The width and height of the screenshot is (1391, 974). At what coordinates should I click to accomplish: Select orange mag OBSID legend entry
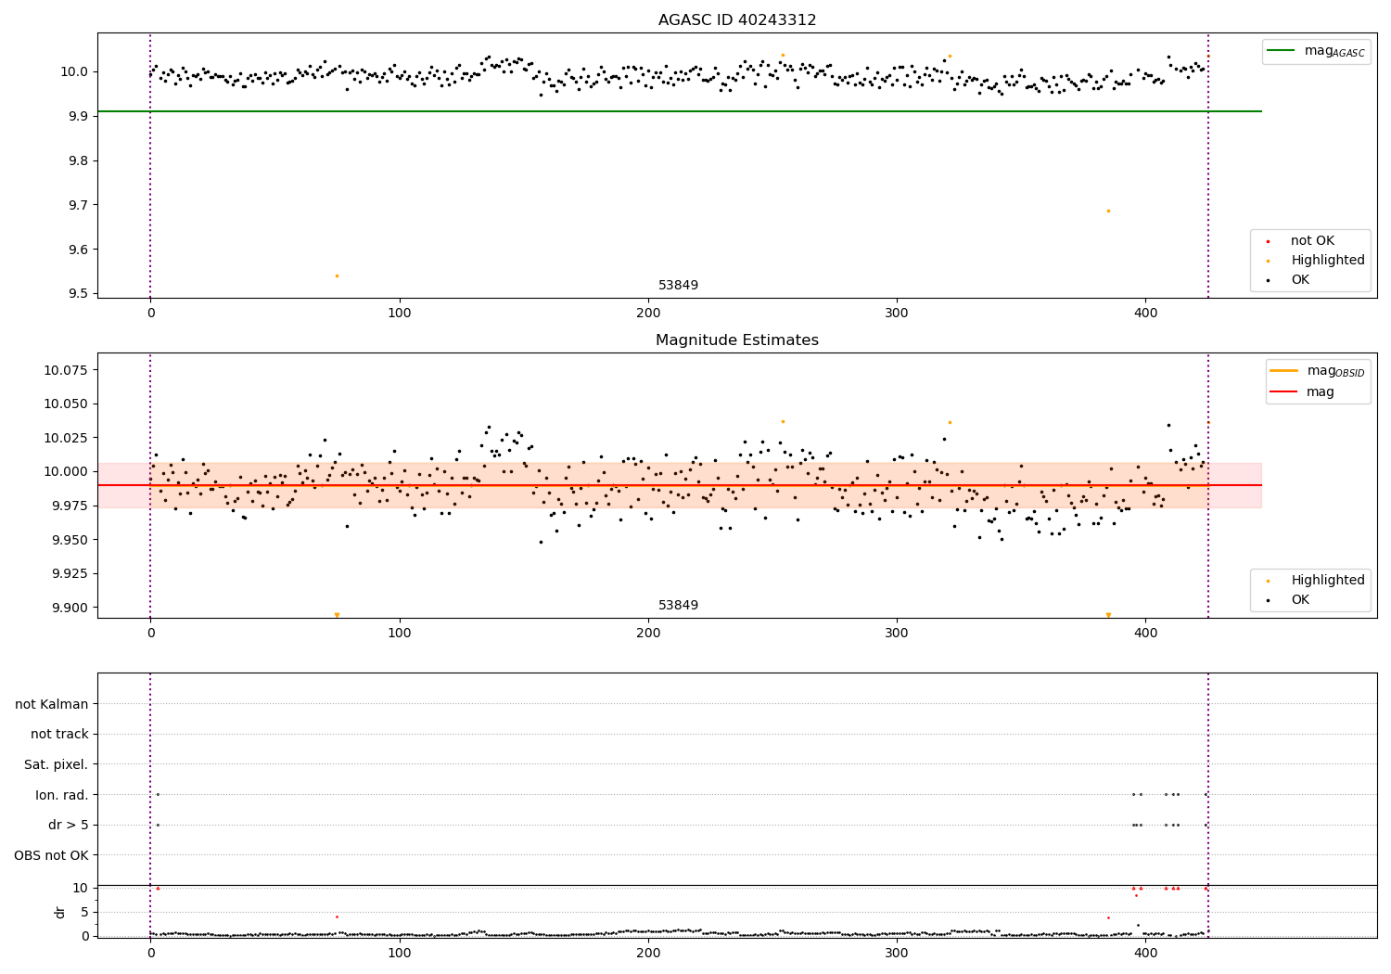(x=1318, y=371)
